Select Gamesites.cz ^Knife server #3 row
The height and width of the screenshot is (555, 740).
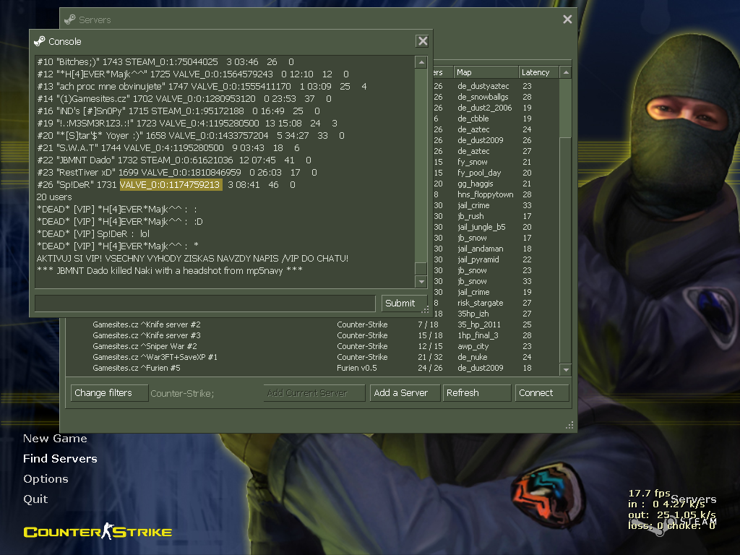(312, 335)
